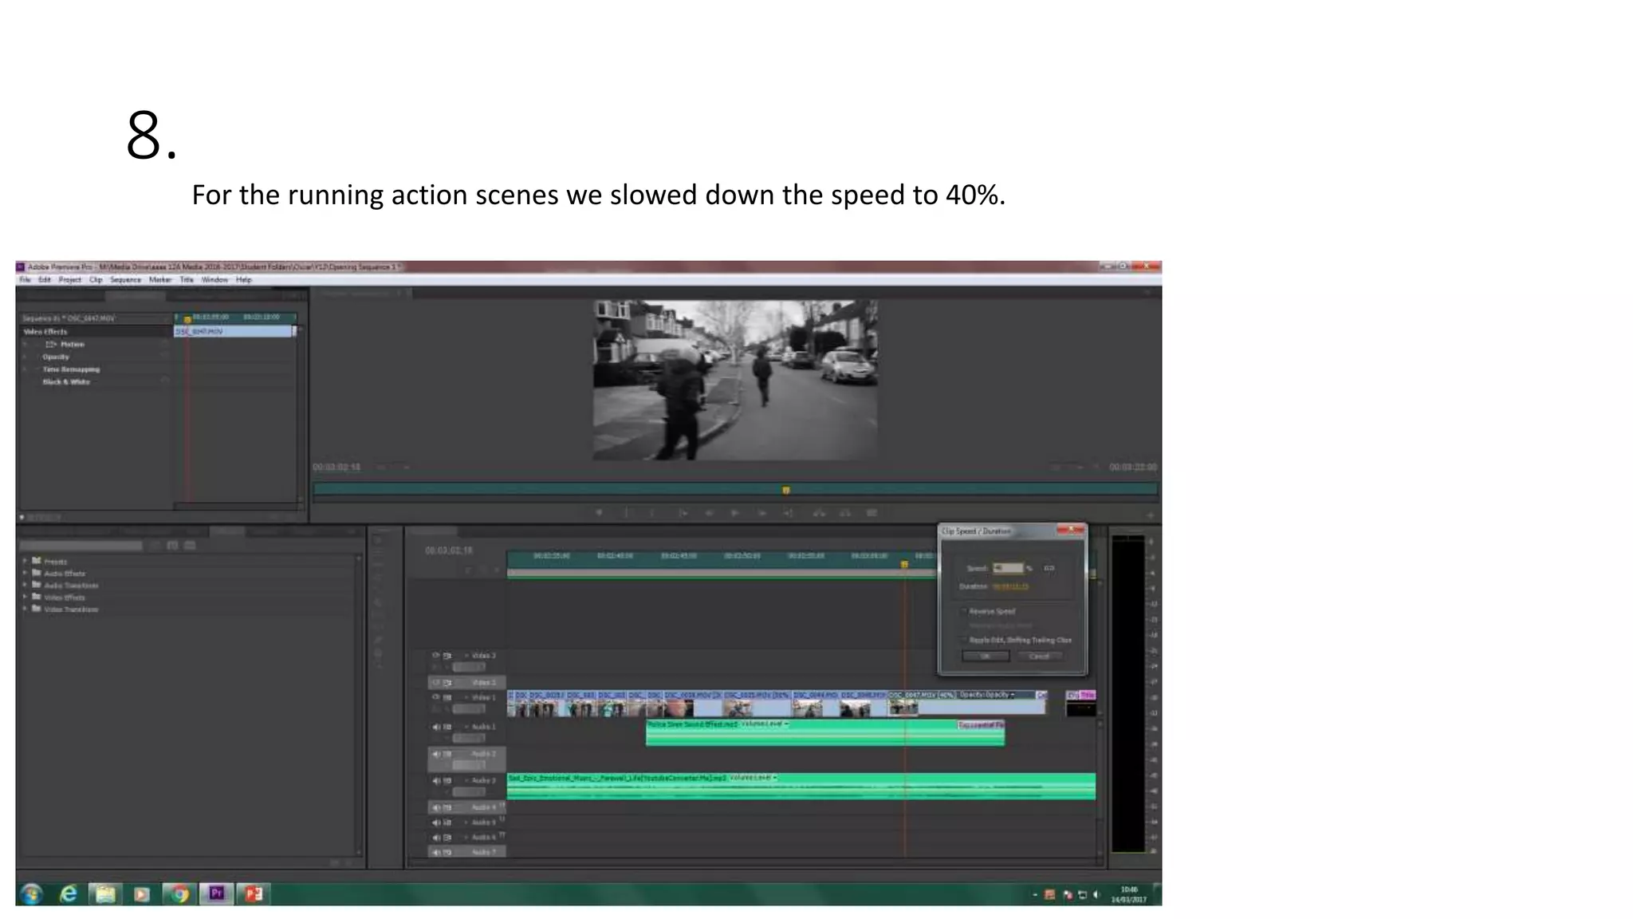Open the Sequence menu
The width and height of the screenshot is (1633, 919).
pyautogui.click(x=125, y=280)
